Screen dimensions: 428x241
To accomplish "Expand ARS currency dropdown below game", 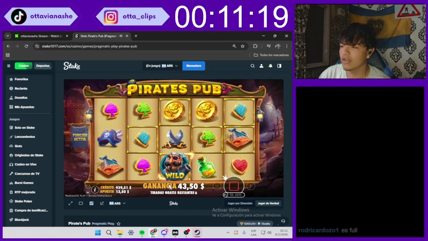I will point(117,204).
